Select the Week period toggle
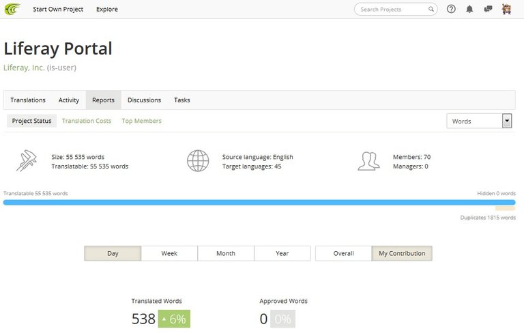524x333 pixels. (x=169, y=253)
